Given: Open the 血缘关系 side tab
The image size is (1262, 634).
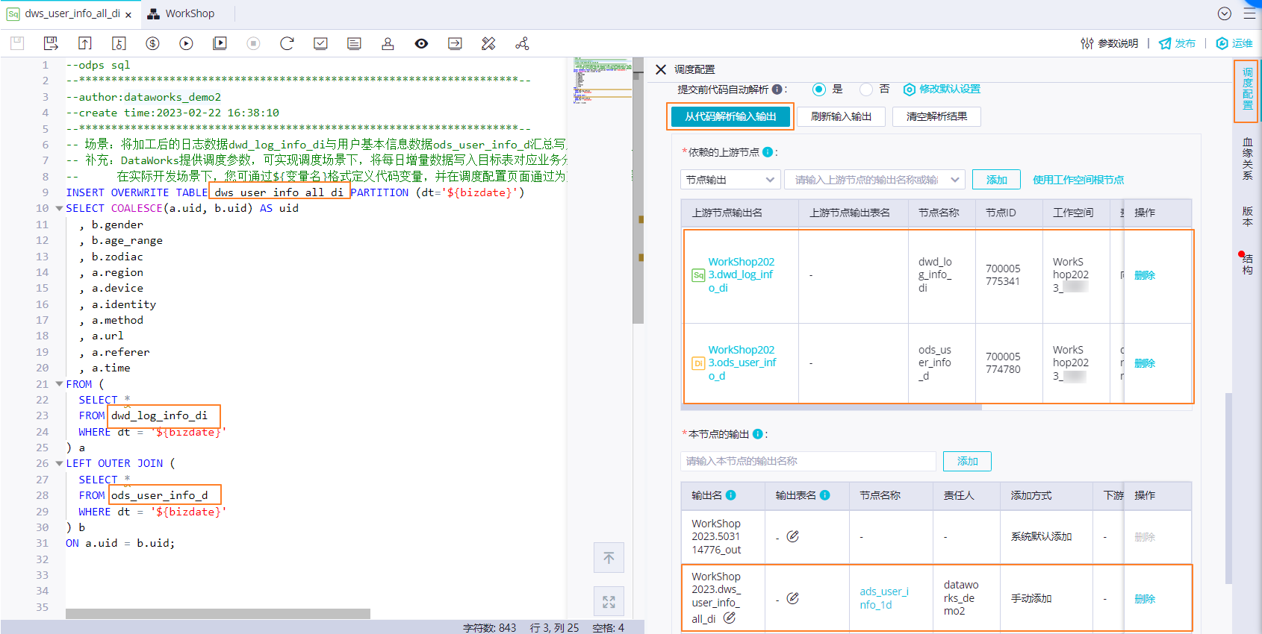Looking at the screenshot, I should tap(1247, 159).
